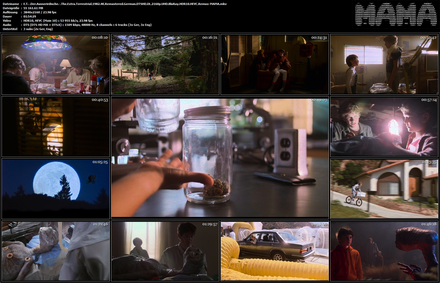Open the suburban house bike thumbnail at 01:13:35

[x=384, y=189]
